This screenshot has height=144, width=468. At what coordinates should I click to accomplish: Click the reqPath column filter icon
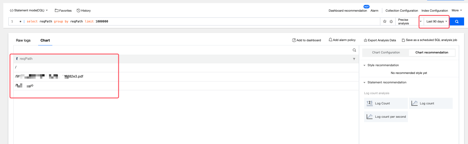tap(354, 59)
